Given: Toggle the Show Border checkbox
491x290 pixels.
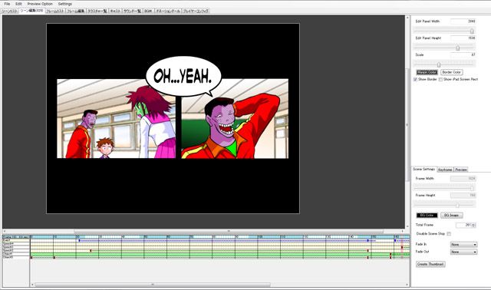Looking at the screenshot, I should pyautogui.click(x=415, y=80).
